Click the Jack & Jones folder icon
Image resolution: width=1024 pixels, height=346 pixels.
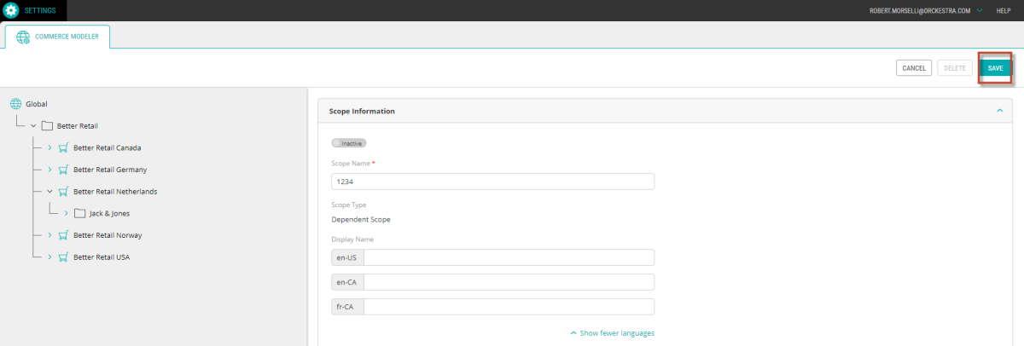tap(80, 213)
